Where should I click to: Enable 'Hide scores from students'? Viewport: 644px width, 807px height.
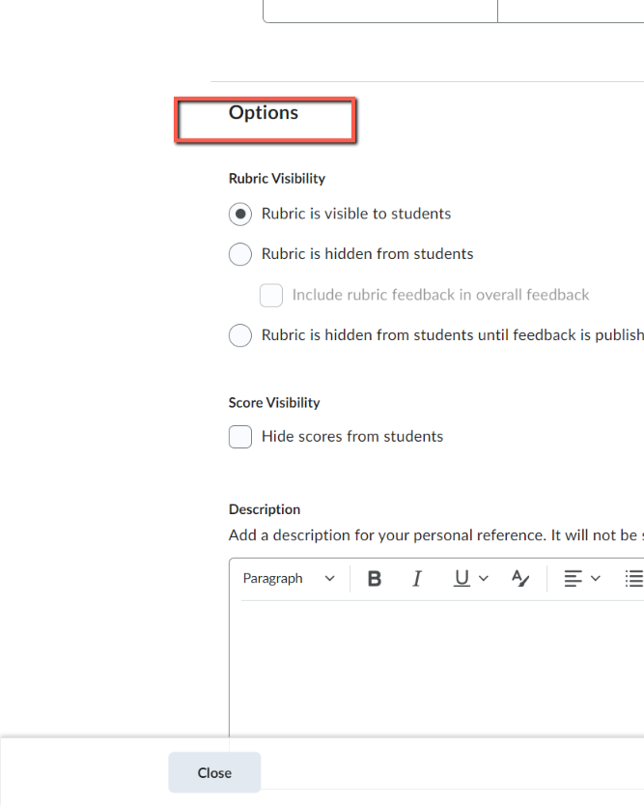239,437
